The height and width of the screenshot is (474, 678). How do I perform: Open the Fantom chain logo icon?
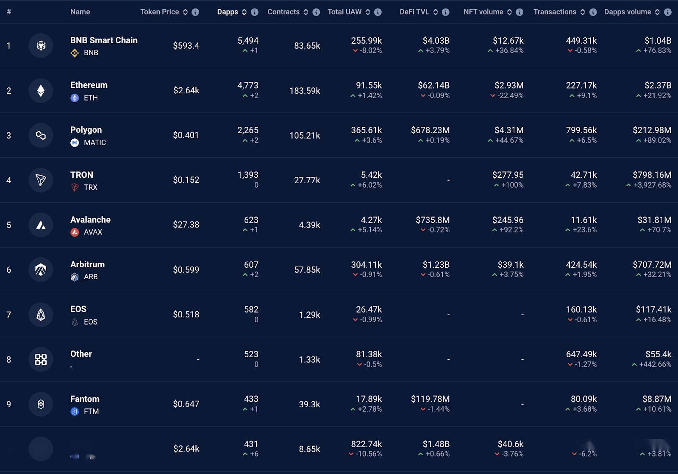coord(41,404)
